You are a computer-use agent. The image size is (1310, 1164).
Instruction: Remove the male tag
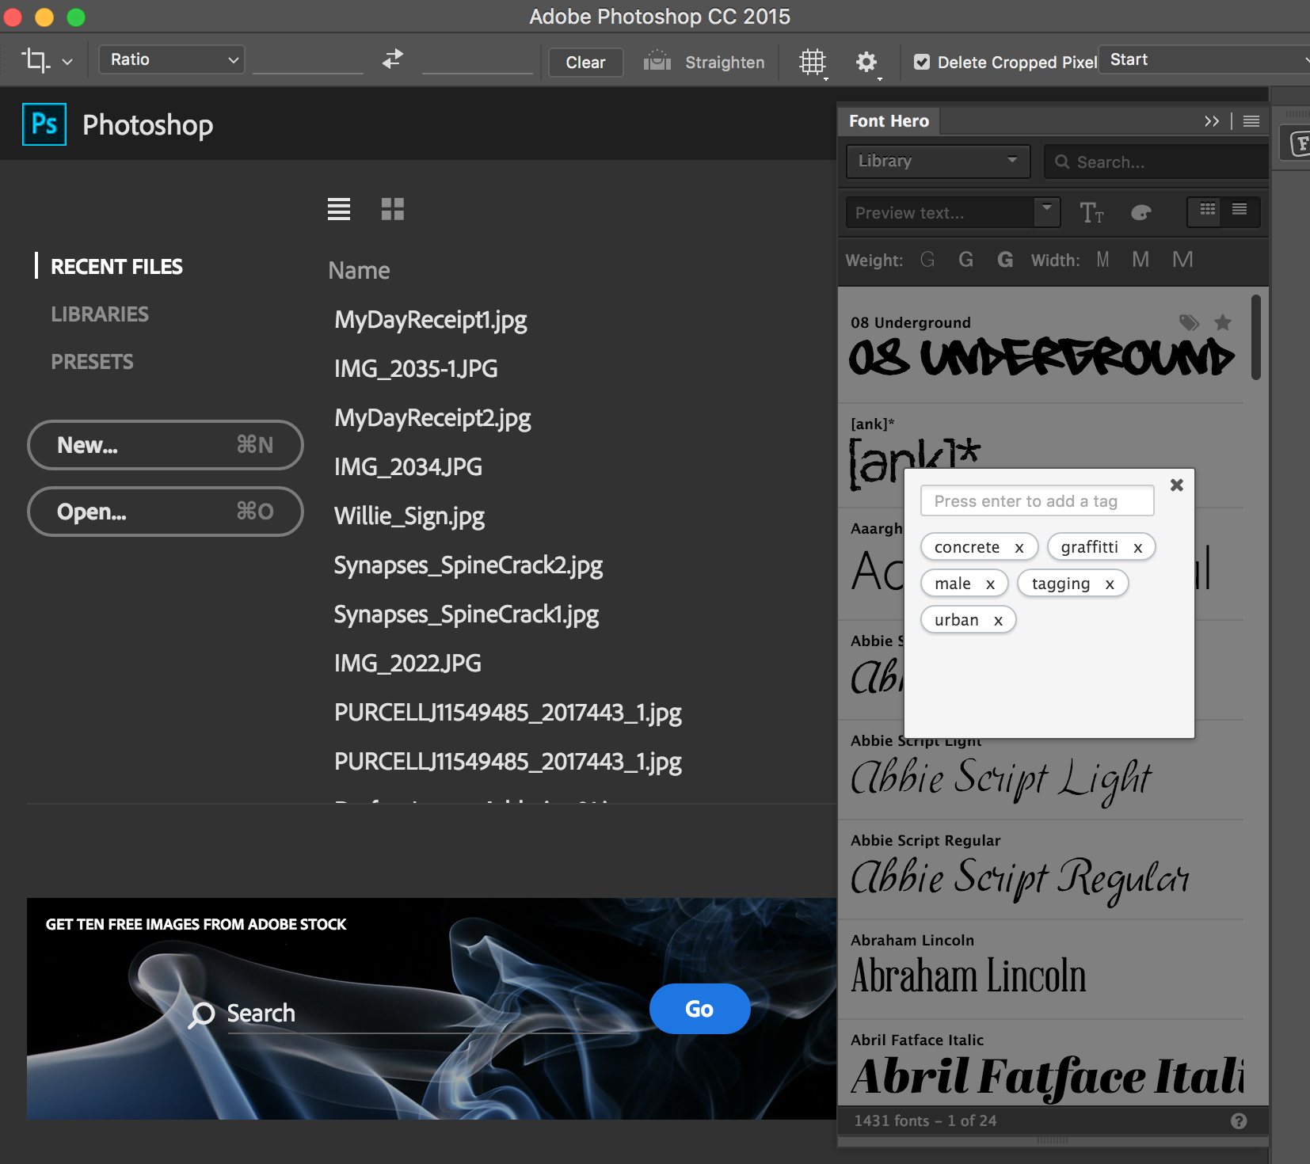click(x=990, y=584)
